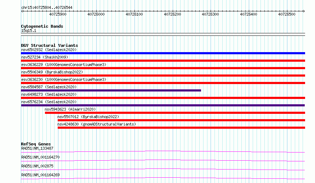This screenshot has width=315, height=183.
Task: Click ruler tick label 40726000
Action: (96, 14)
